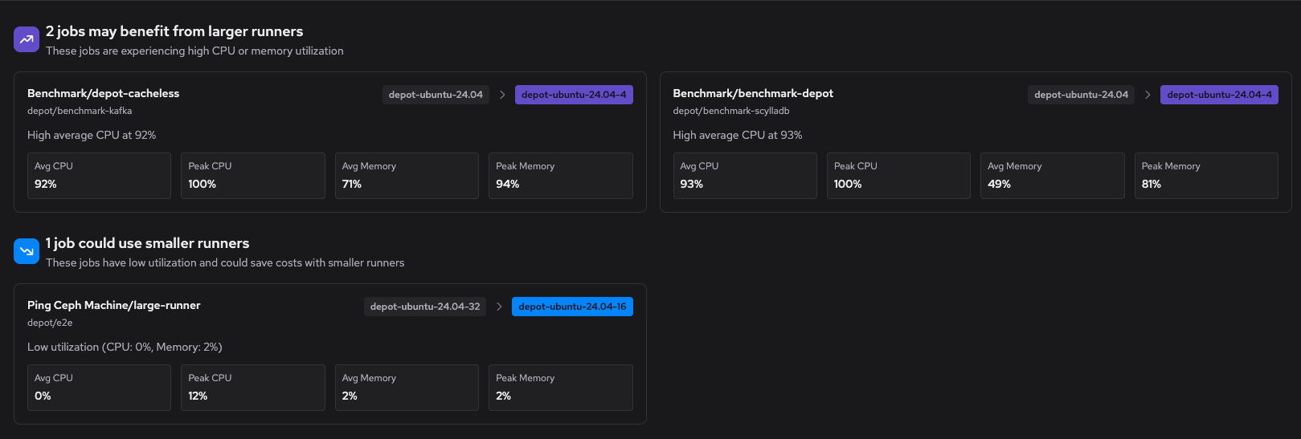Click the gray depot-ubuntu-24.04 badge in depot-cacheless card

[x=436, y=95]
